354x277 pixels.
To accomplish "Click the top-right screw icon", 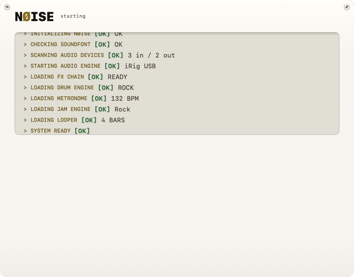I will click(347, 7).
